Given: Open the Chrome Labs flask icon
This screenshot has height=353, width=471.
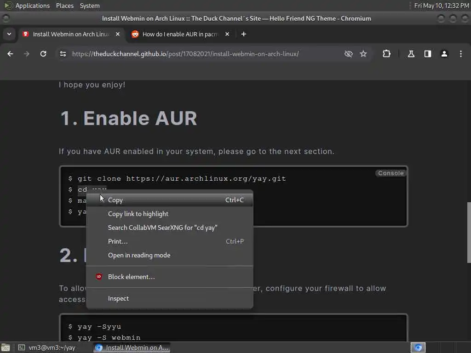Looking at the screenshot, I should [x=411, y=54].
